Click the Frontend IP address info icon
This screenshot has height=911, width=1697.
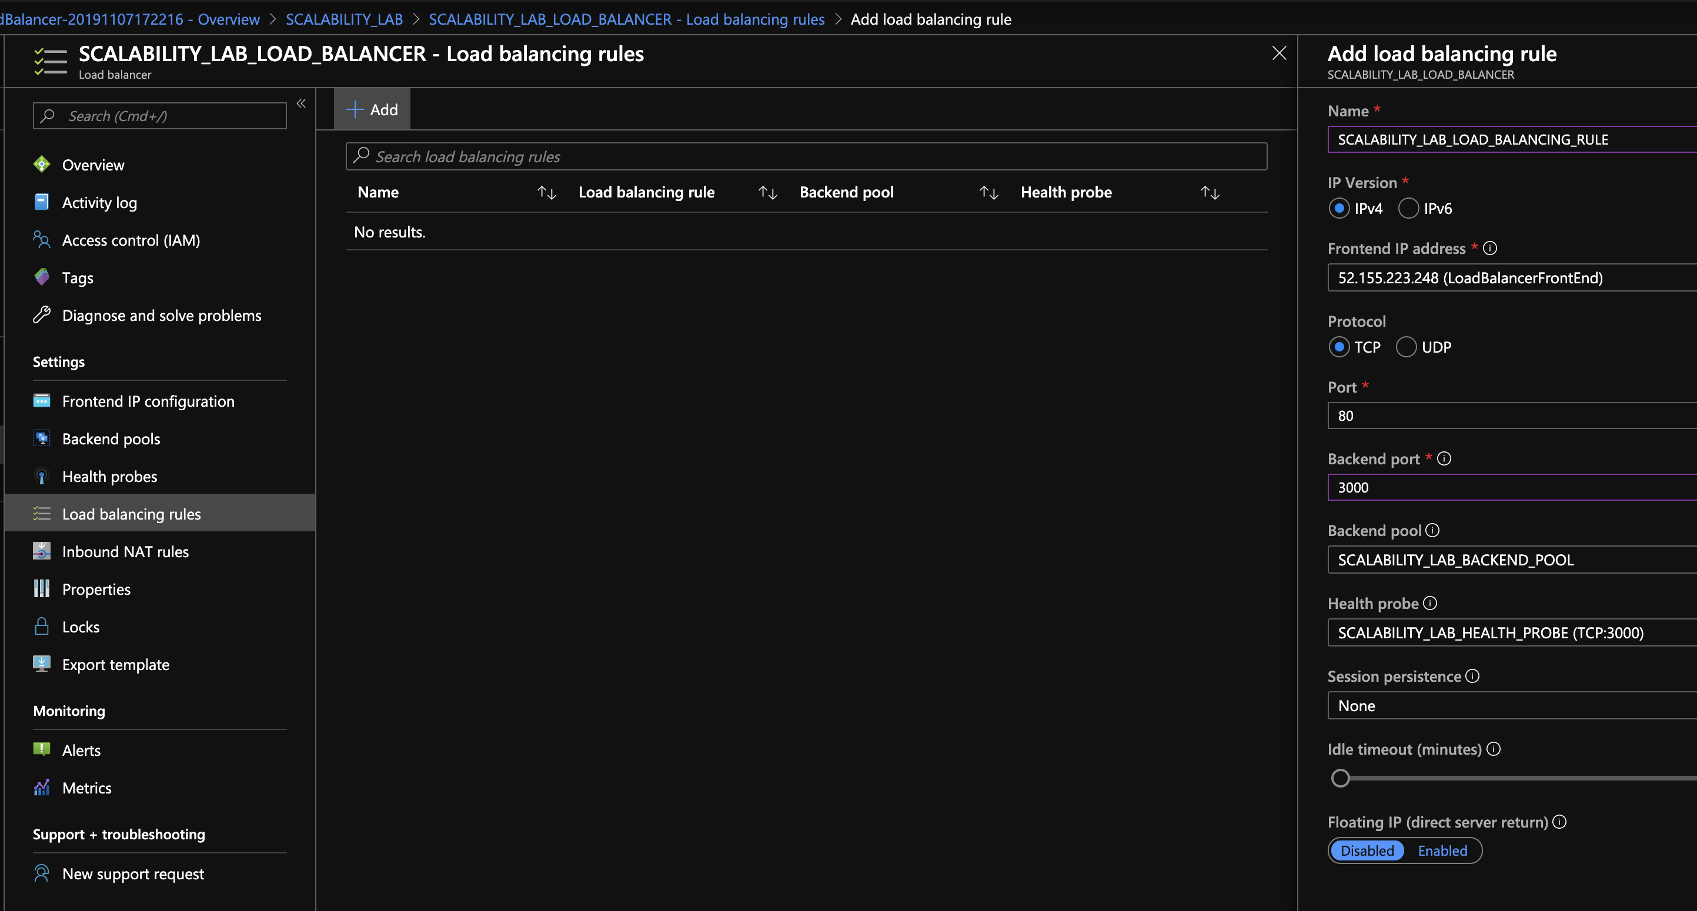point(1490,248)
